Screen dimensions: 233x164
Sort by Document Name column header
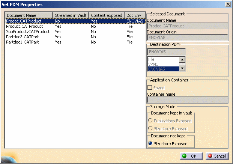pyautogui.click(x=29, y=15)
